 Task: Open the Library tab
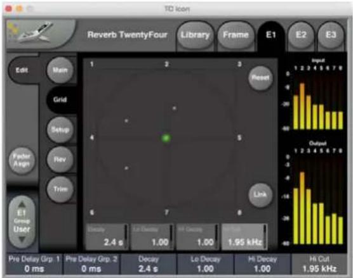(x=195, y=35)
